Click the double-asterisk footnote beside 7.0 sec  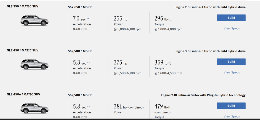88,19
